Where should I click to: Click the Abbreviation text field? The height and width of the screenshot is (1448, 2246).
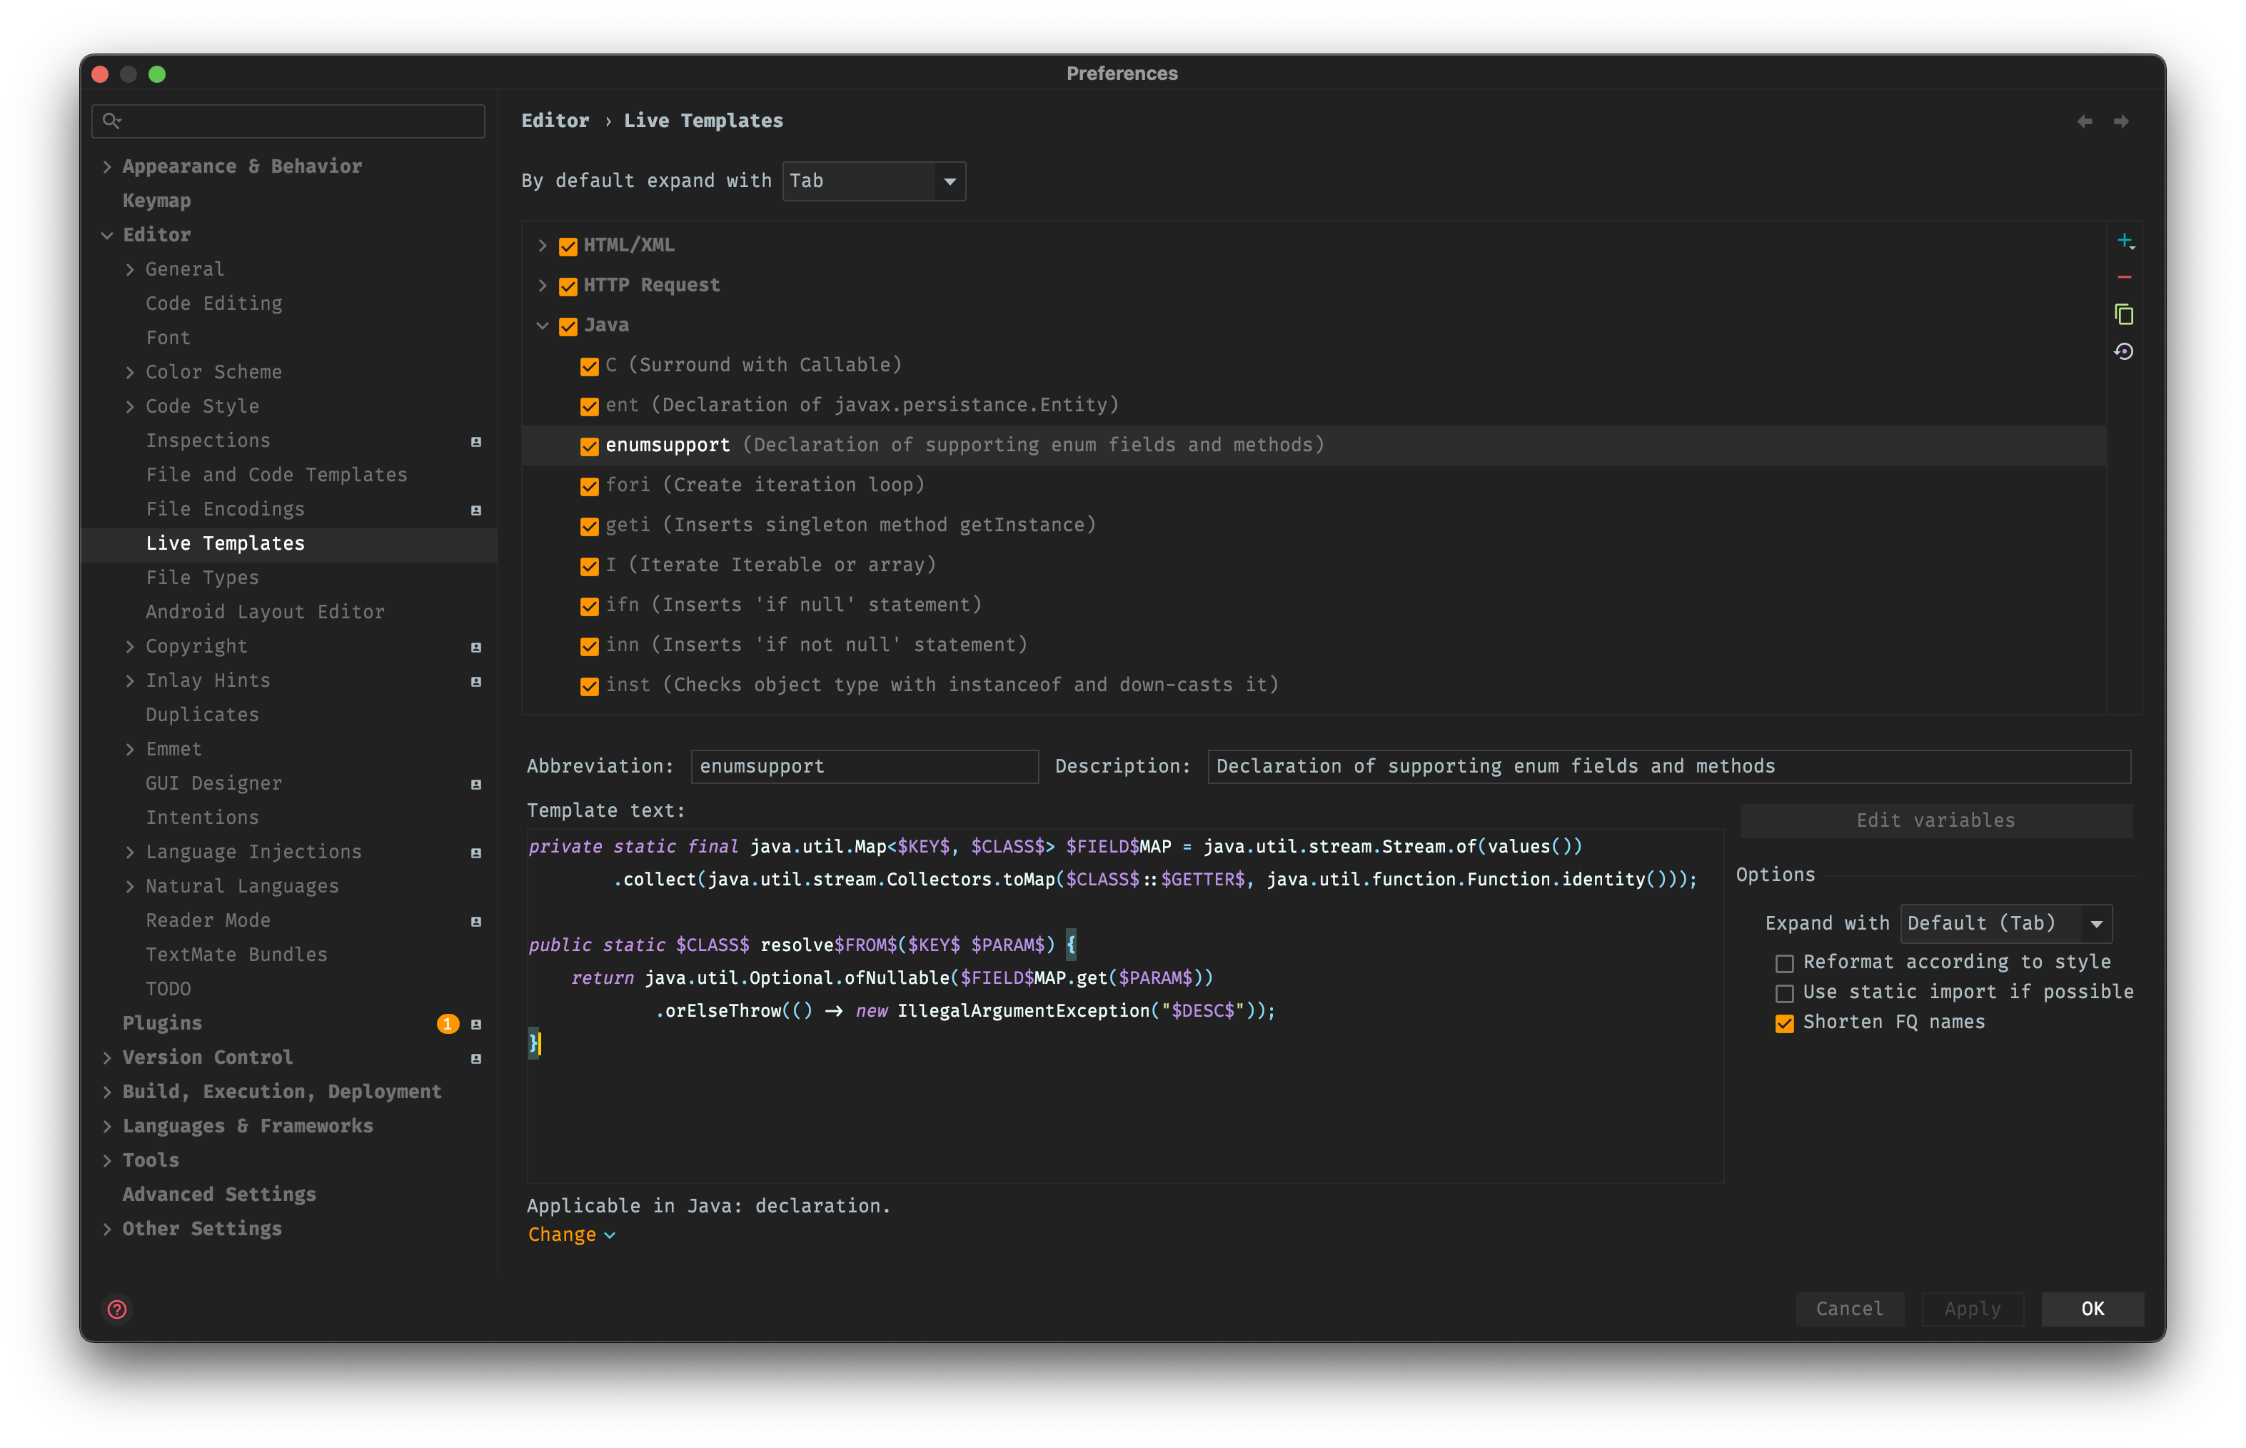864,766
